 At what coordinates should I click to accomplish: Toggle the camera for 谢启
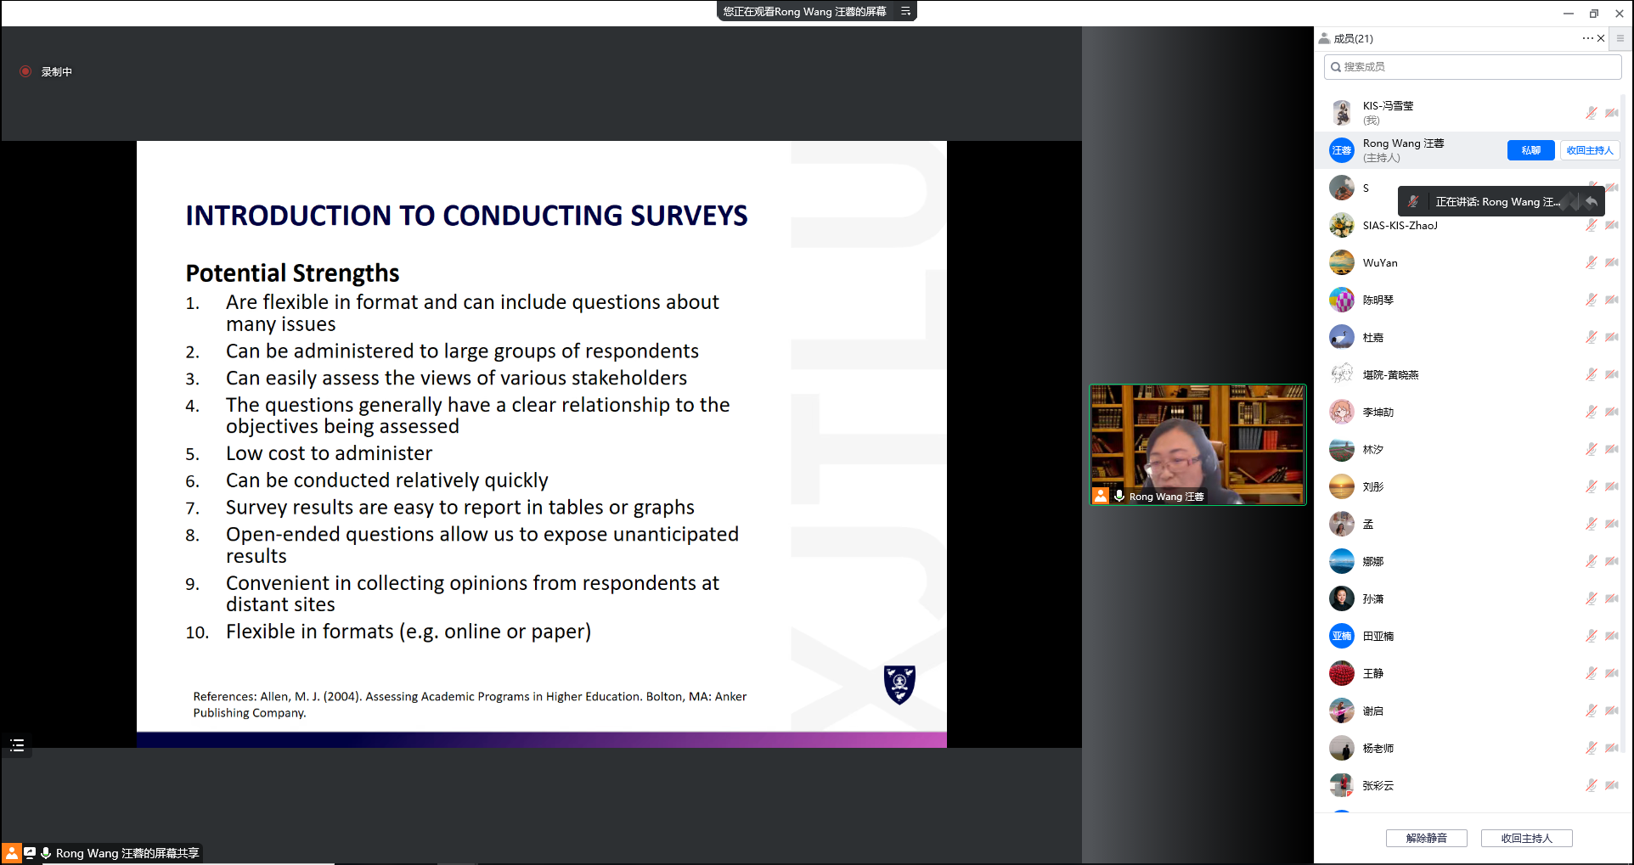pyautogui.click(x=1612, y=711)
